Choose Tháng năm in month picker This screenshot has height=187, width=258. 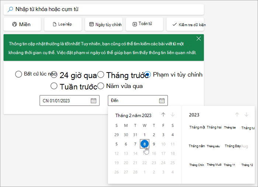[196, 146]
